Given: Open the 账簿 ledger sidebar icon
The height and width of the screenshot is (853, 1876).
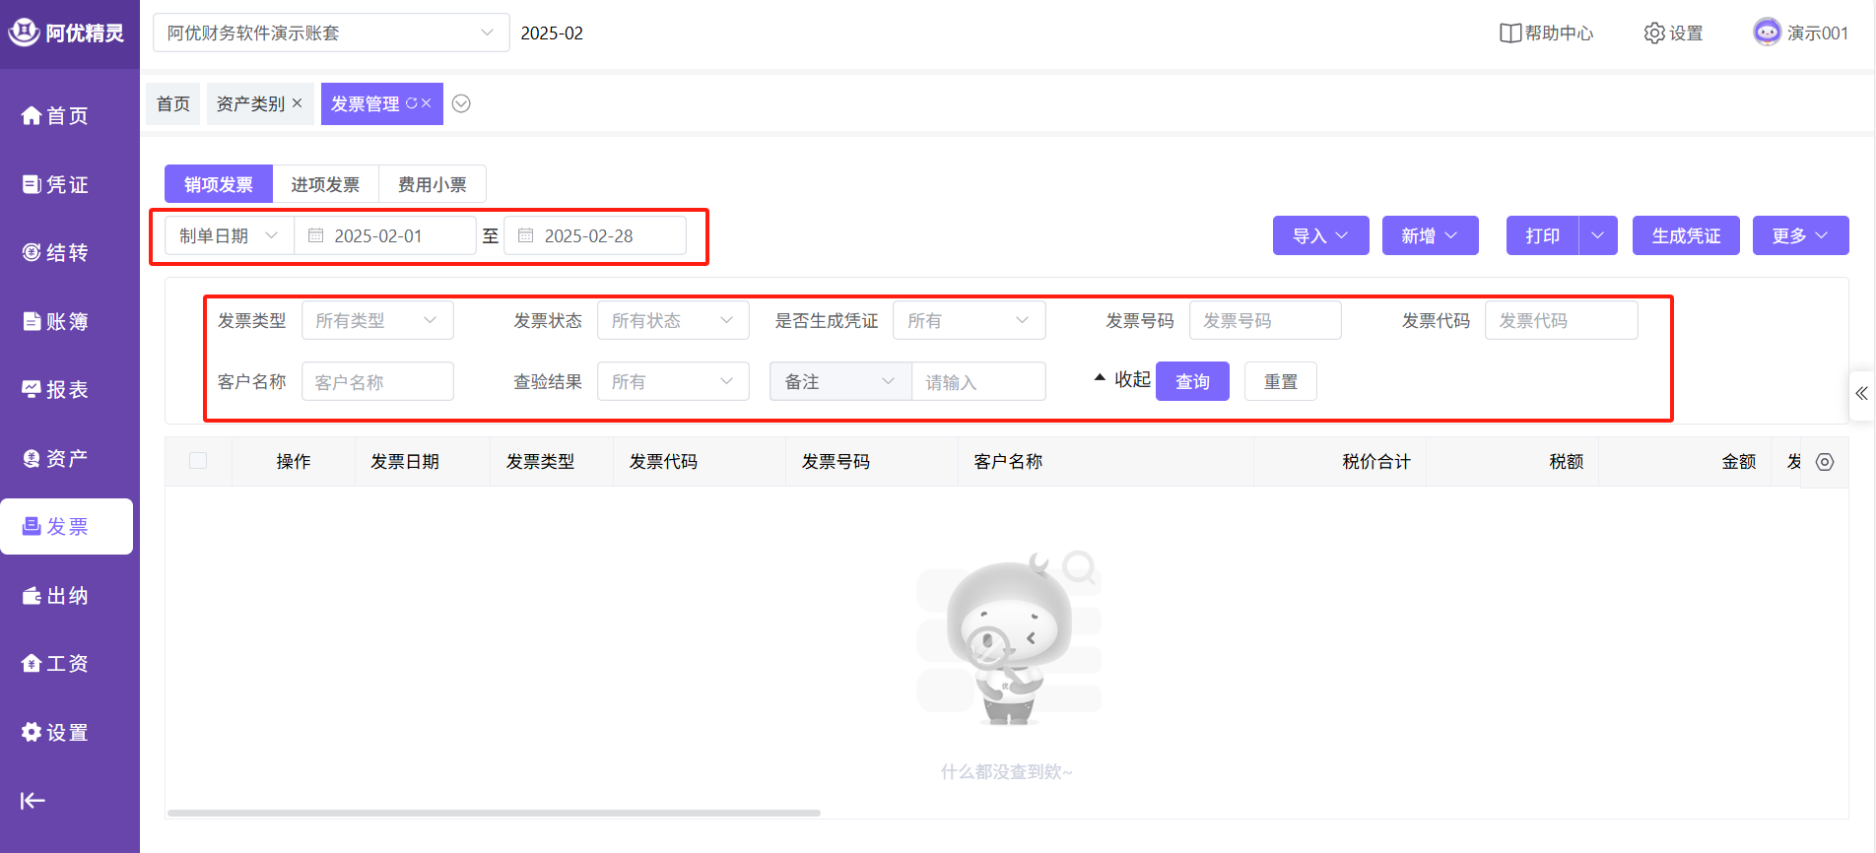Looking at the screenshot, I should click(x=32, y=321).
